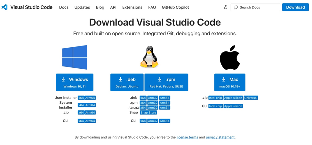Click the download arrow icon on .rpm button

160,79
